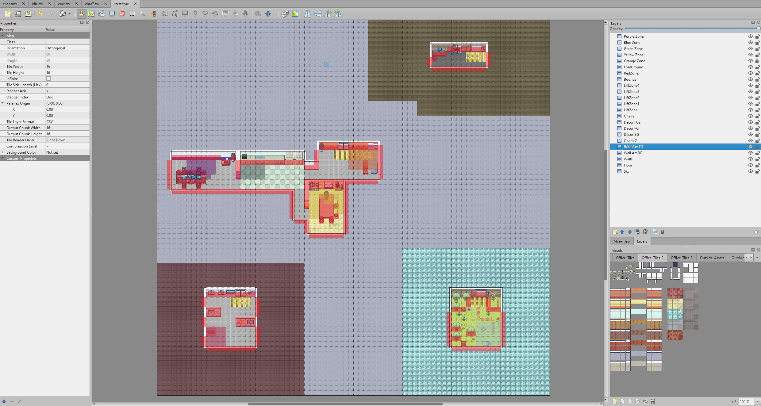This screenshot has width=761, height=406.
Task: Switch to the Mini-map panel
Action: [622, 241]
